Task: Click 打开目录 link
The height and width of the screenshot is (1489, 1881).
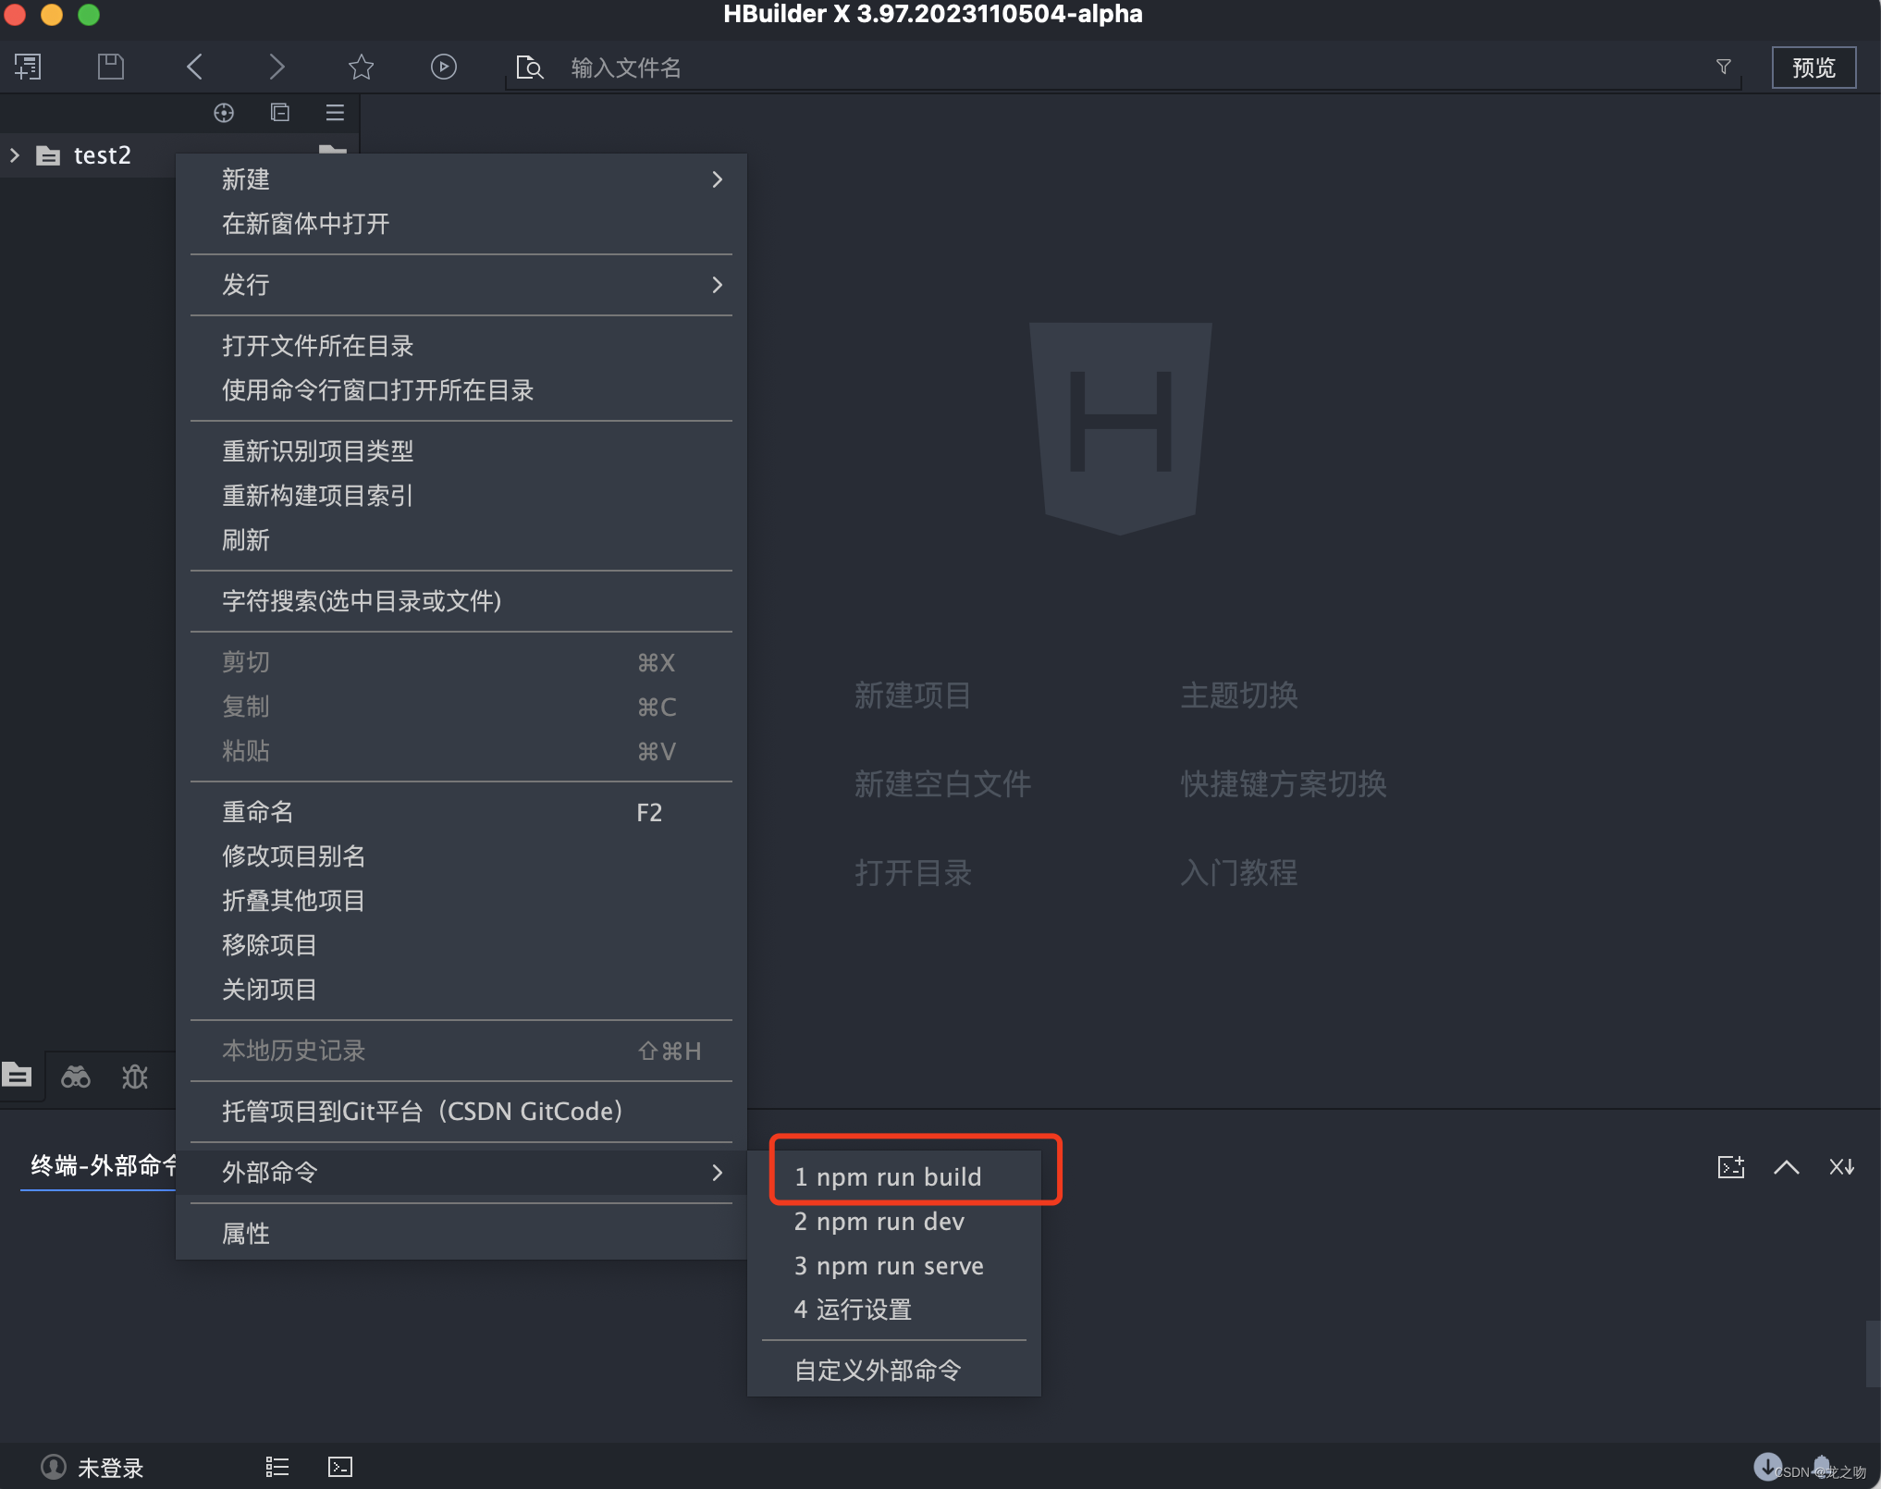Action: point(913,873)
